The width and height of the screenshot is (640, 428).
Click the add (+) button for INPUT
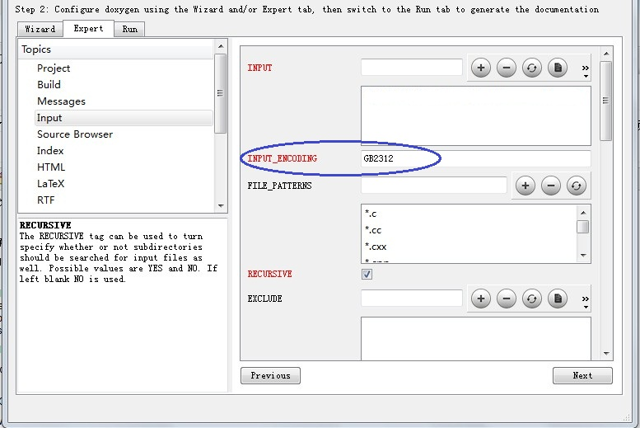[481, 68]
